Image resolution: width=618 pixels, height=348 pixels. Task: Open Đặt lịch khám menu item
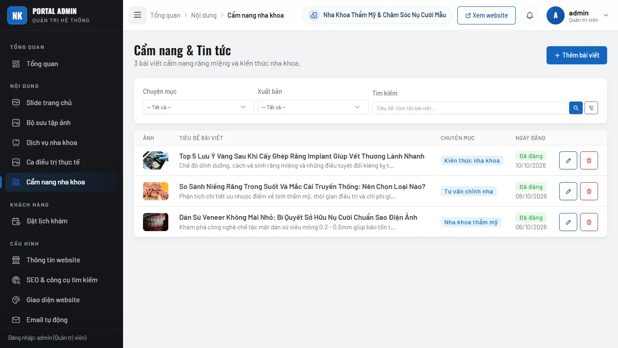[62, 221]
